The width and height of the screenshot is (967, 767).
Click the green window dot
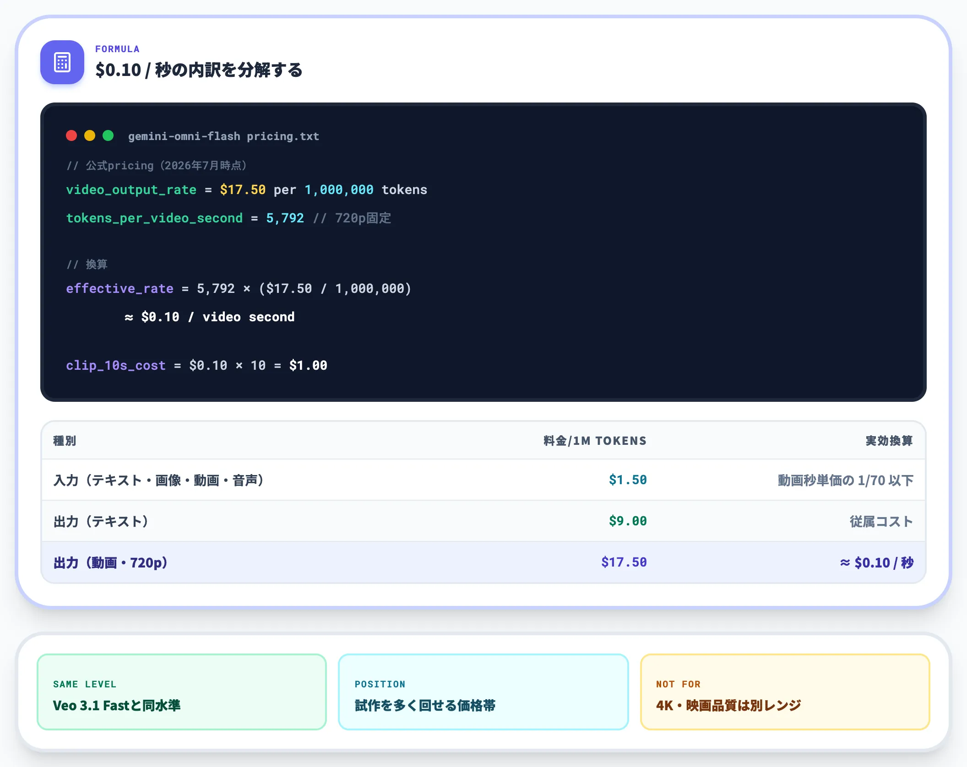[108, 135]
